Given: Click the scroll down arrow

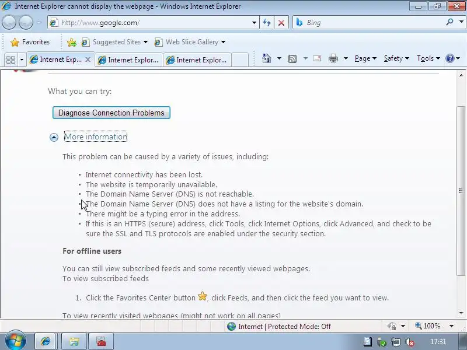Looking at the screenshot, I should pyautogui.click(x=461, y=313).
